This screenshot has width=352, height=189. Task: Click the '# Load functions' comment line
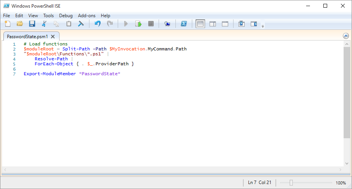[45, 44]
